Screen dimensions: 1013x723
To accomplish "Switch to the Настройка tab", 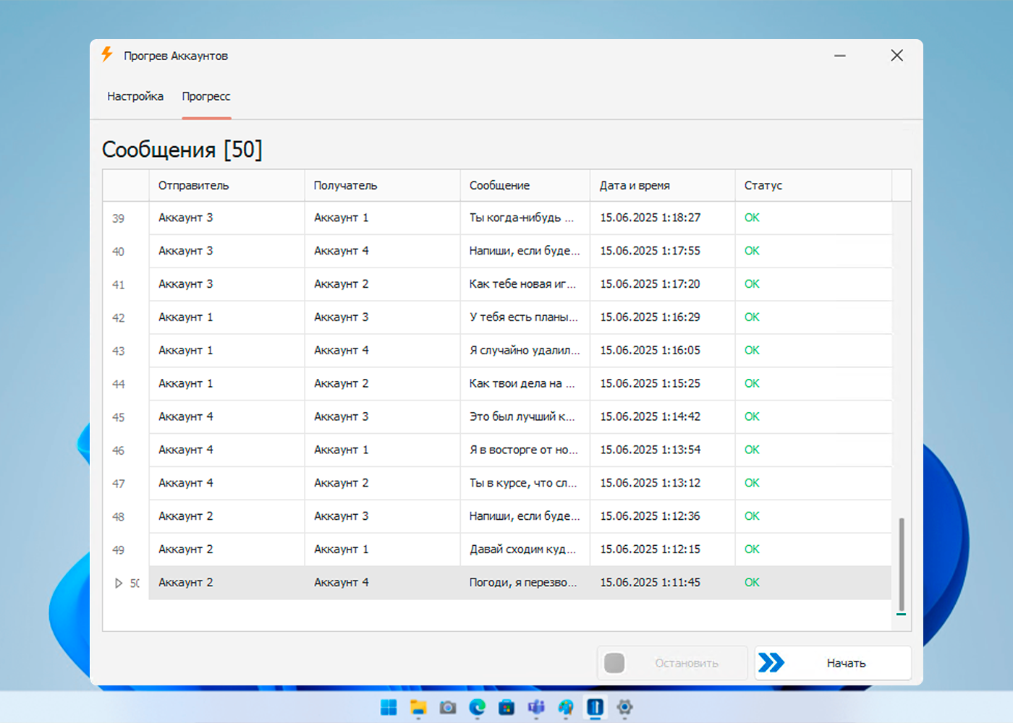I will (x=135, y=96).
